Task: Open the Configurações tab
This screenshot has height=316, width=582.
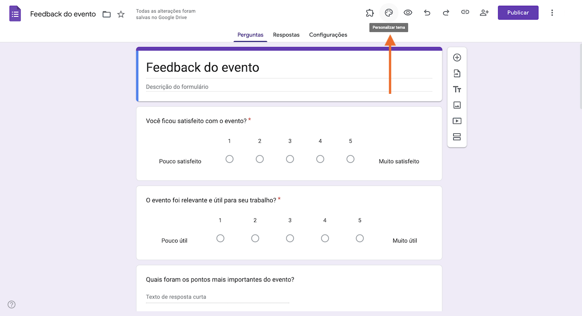Action: [328, 35]
